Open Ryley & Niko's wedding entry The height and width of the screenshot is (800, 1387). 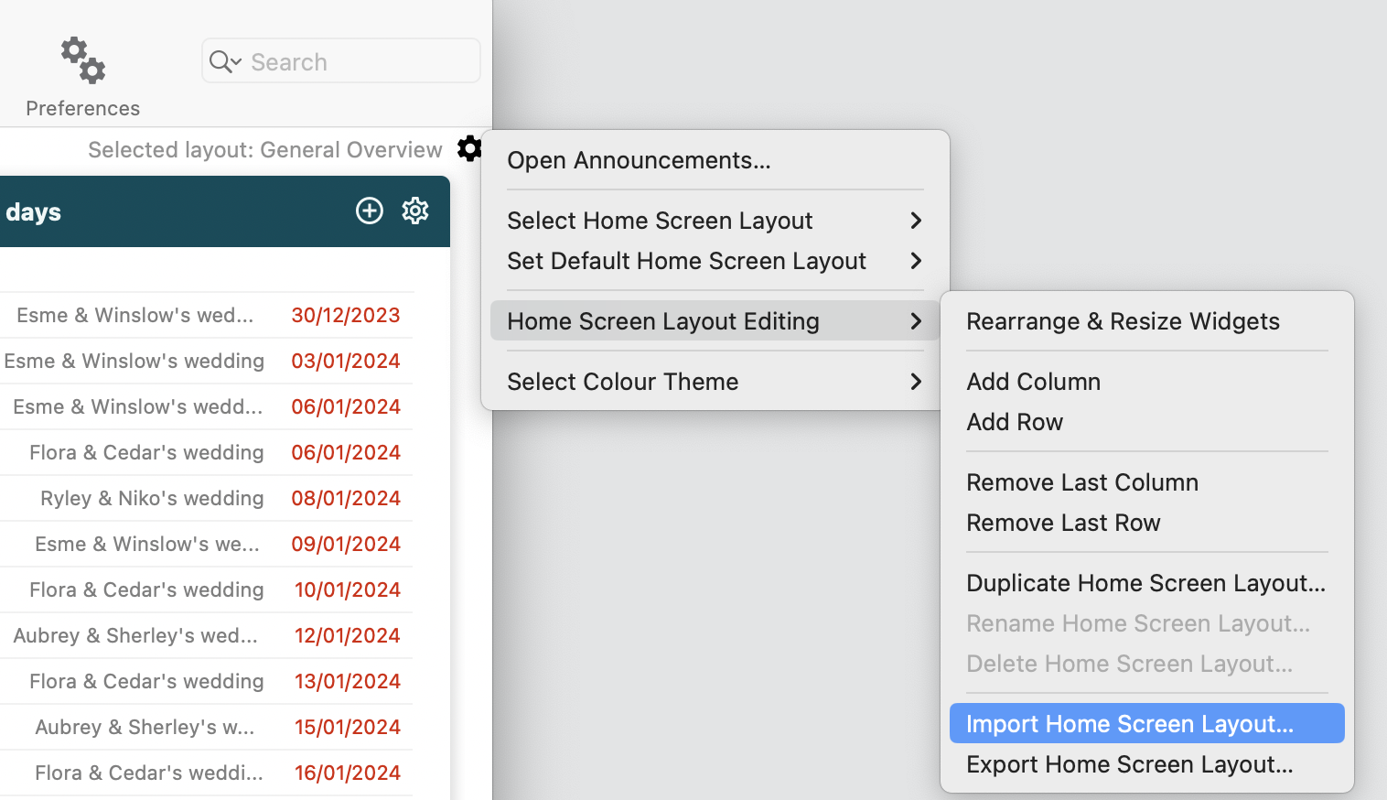[152, 498]
